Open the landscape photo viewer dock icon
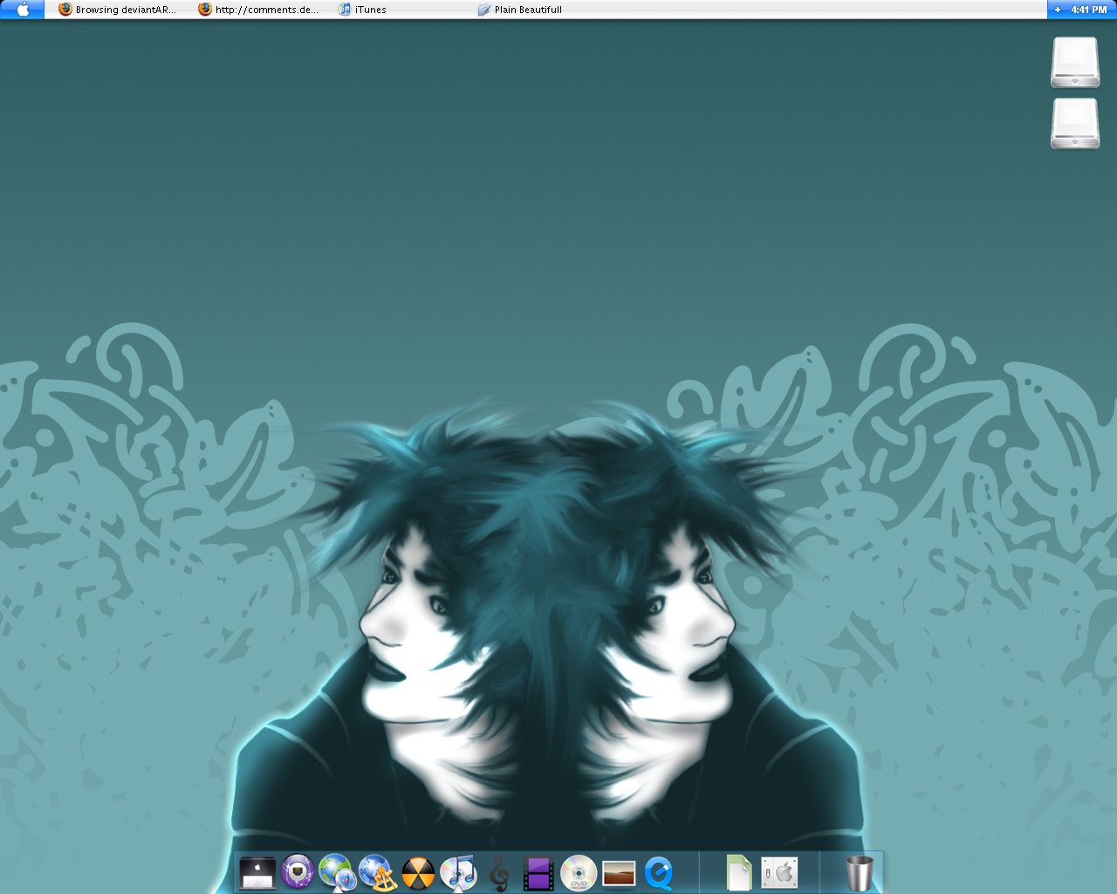 (619, 873)
